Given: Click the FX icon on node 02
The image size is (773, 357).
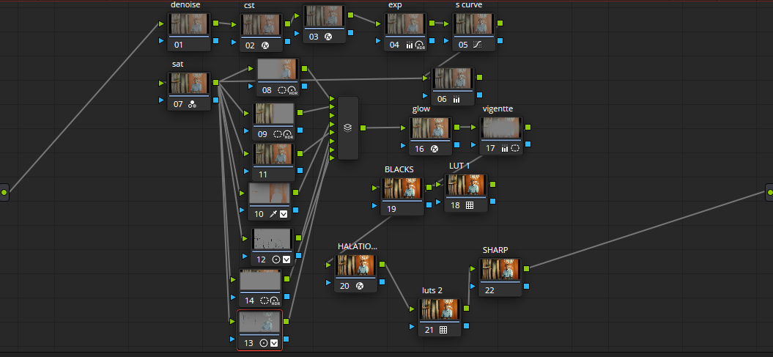Looking at the screenshot, I should pos(265,45).
